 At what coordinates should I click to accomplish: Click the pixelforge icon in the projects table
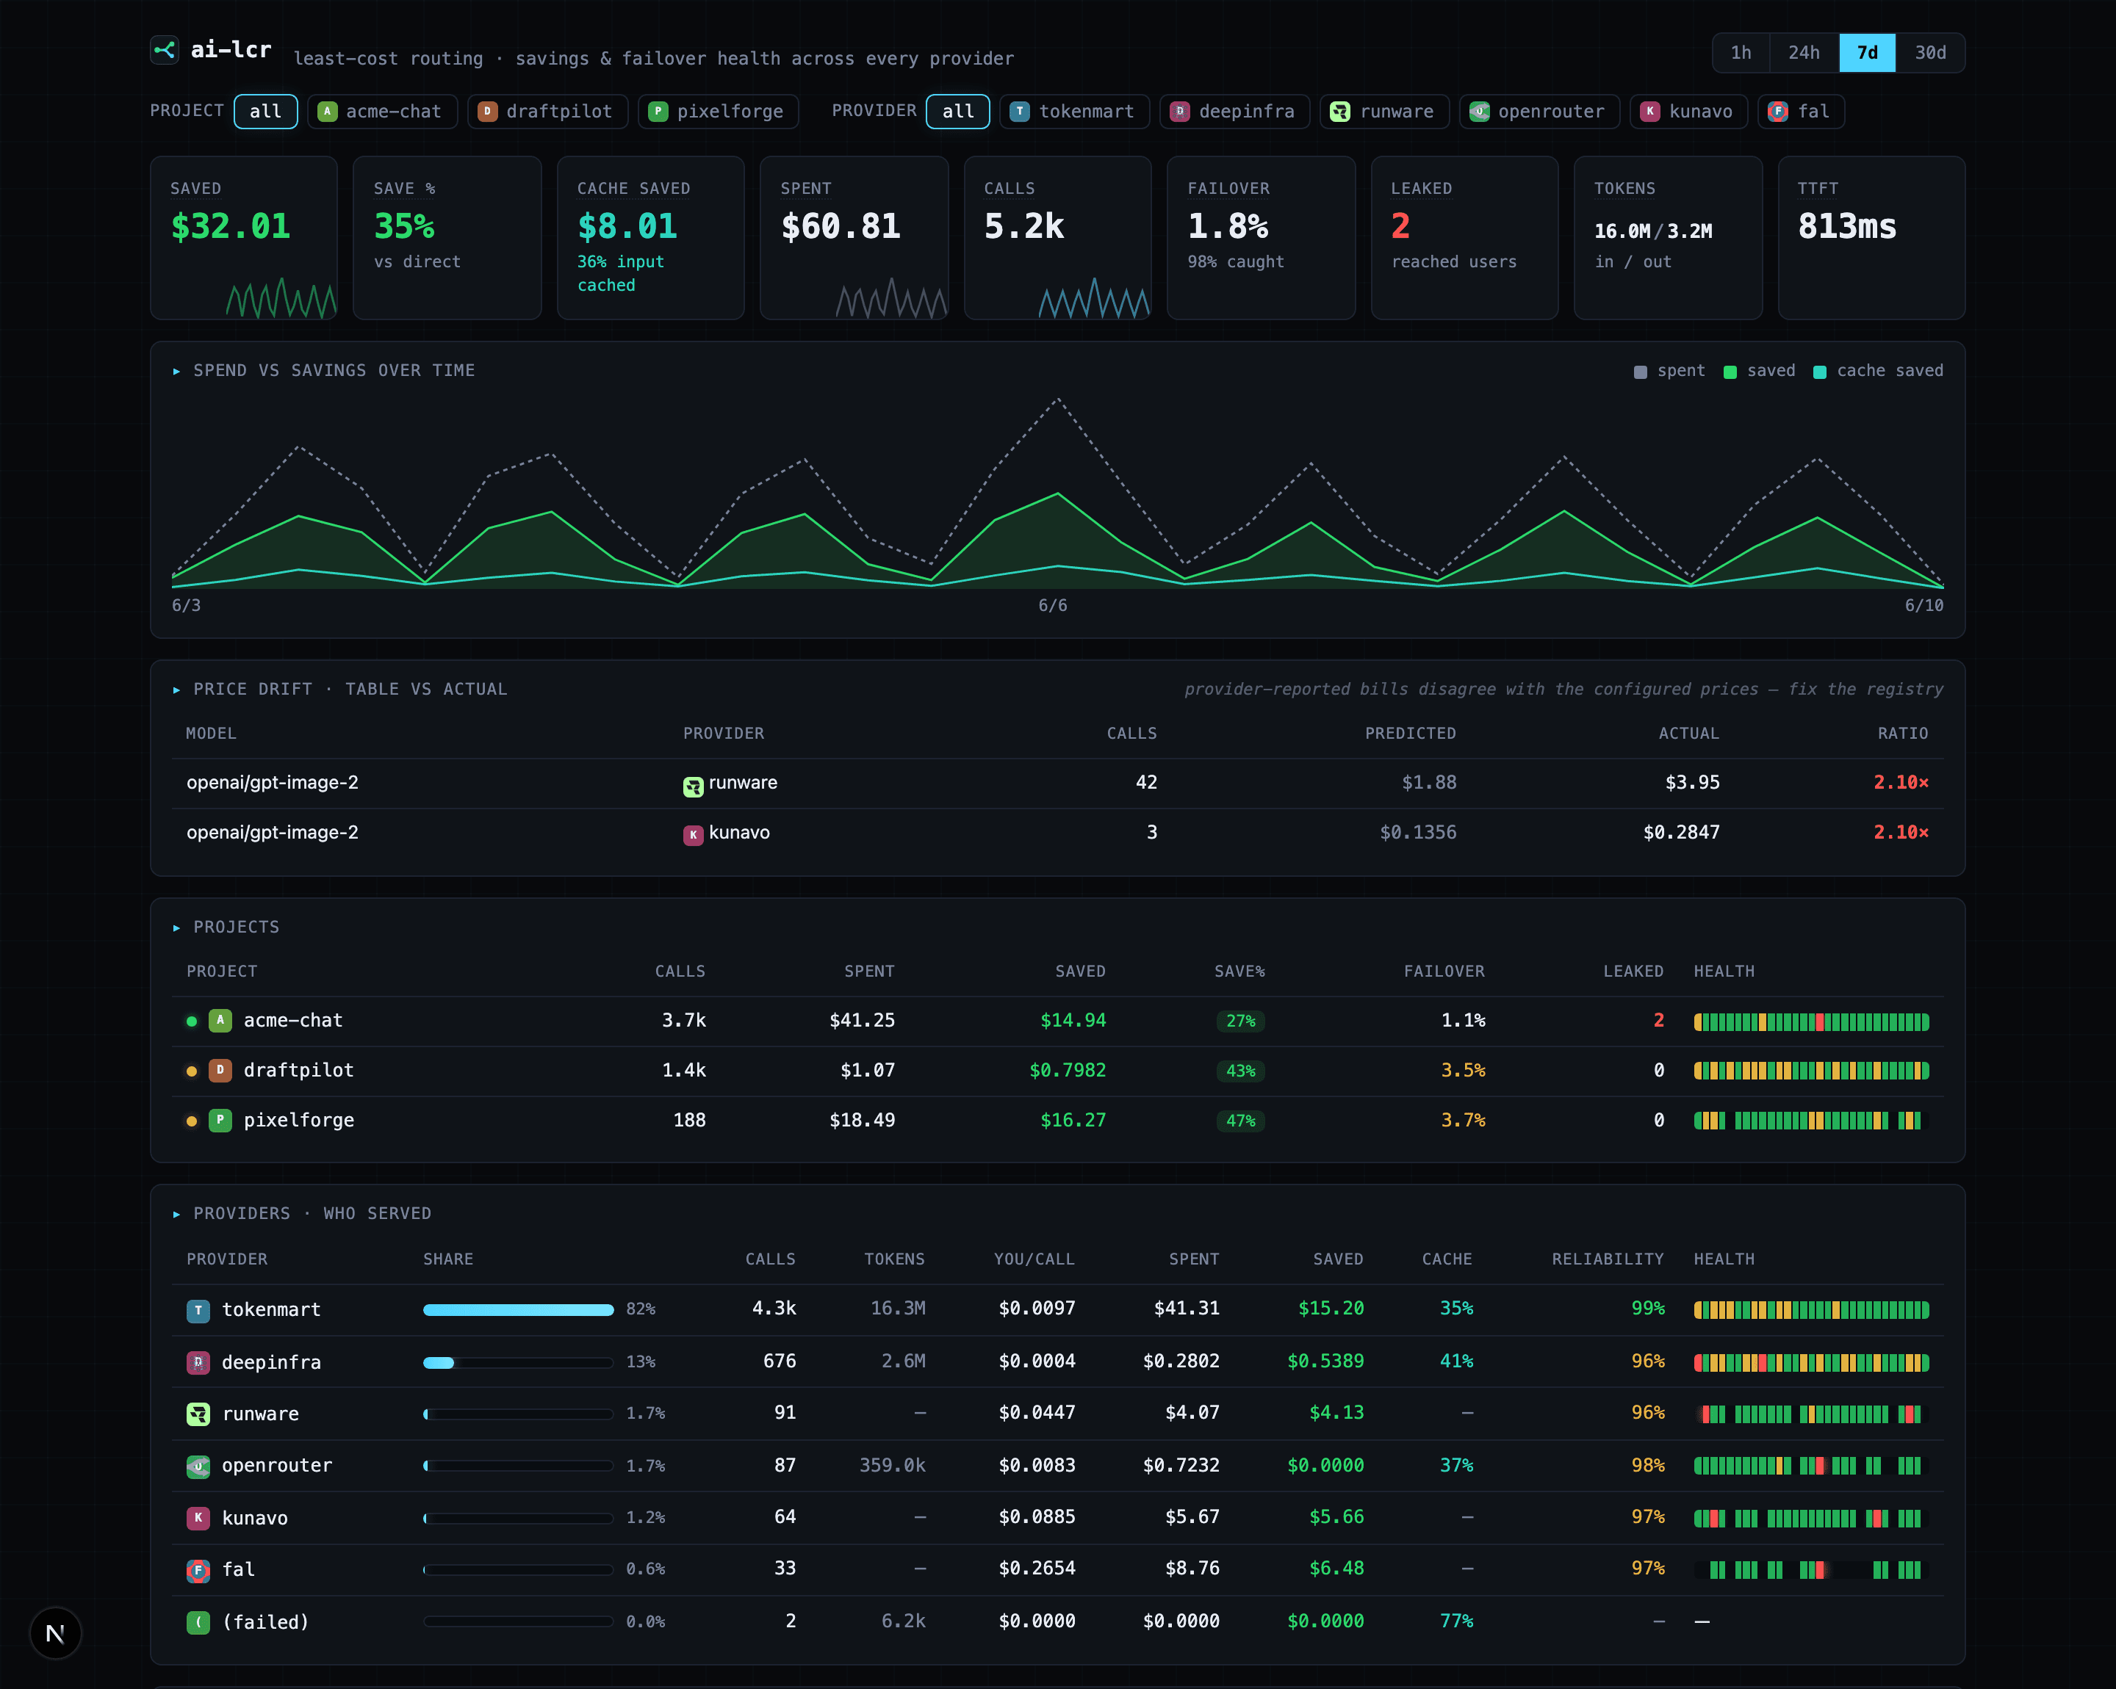point(221,1121)
